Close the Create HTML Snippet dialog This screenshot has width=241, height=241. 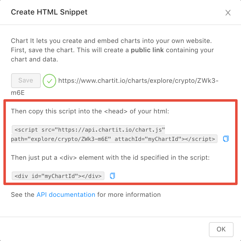228,13
